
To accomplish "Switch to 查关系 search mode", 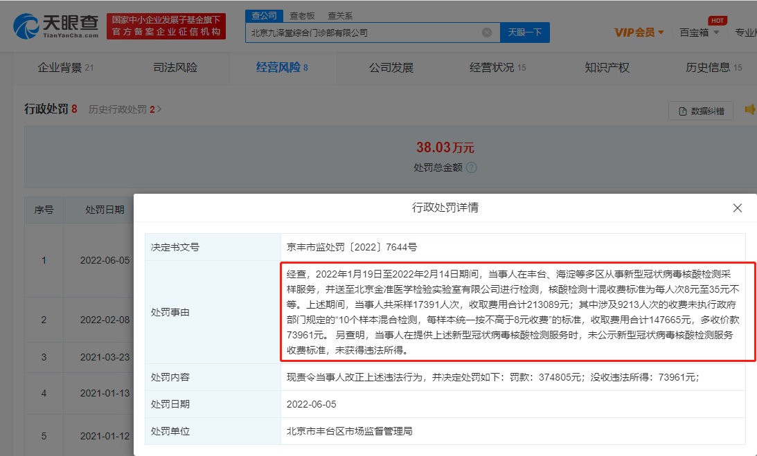I will [339, 15].
